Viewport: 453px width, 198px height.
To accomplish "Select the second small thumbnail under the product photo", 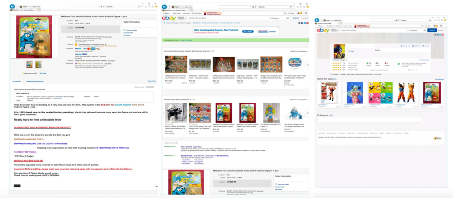I will tap(39, 64).
